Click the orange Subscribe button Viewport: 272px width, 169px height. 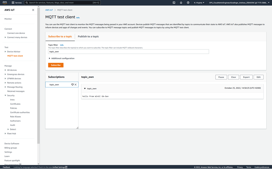(x=56, y=65)
